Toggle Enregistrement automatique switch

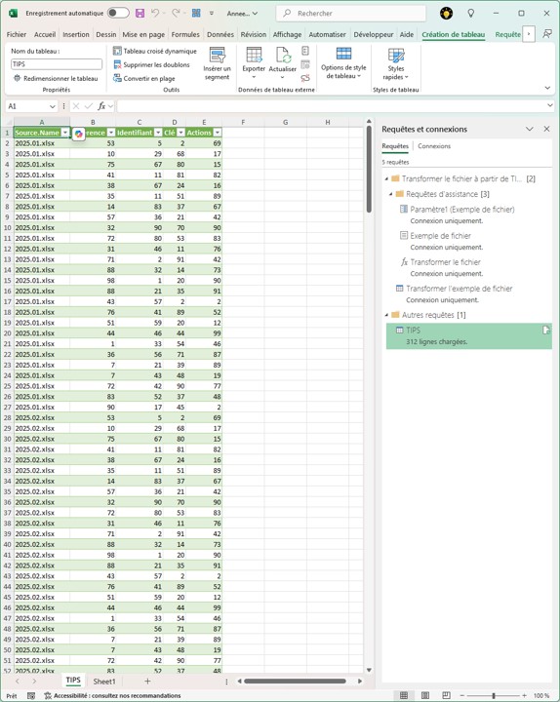[x=118, y=13]
